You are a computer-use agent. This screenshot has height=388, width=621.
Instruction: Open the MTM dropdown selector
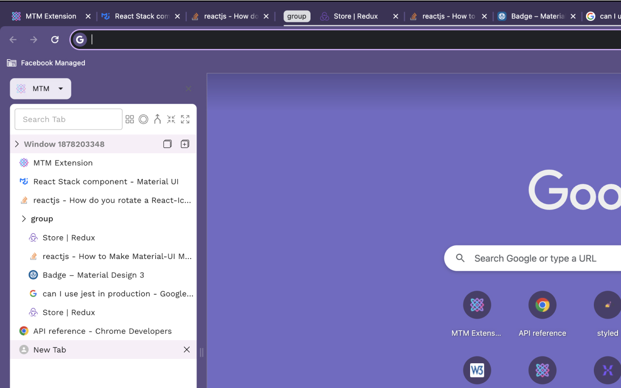(x=41, y=89)
